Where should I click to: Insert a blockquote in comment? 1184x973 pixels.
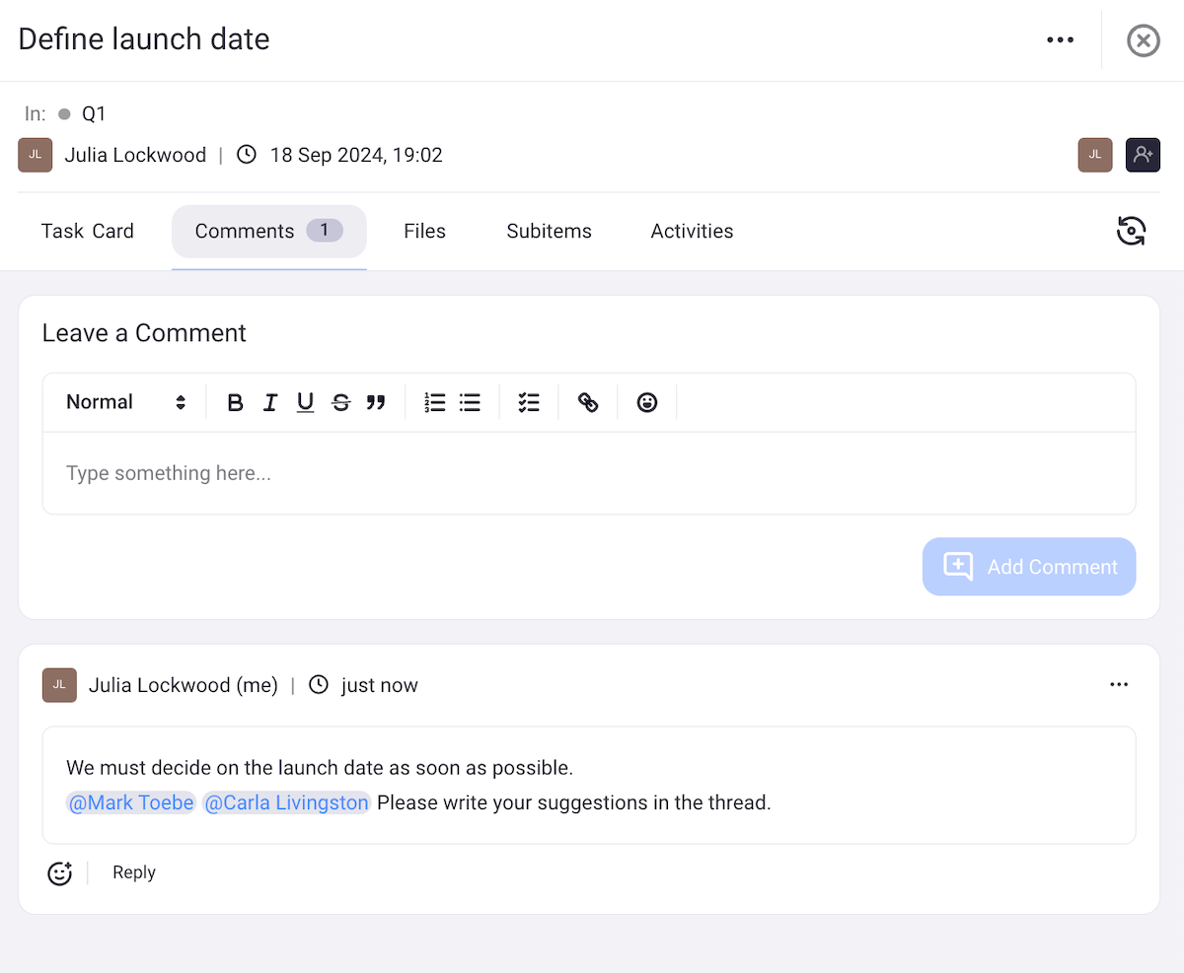(x=376, y=402)
